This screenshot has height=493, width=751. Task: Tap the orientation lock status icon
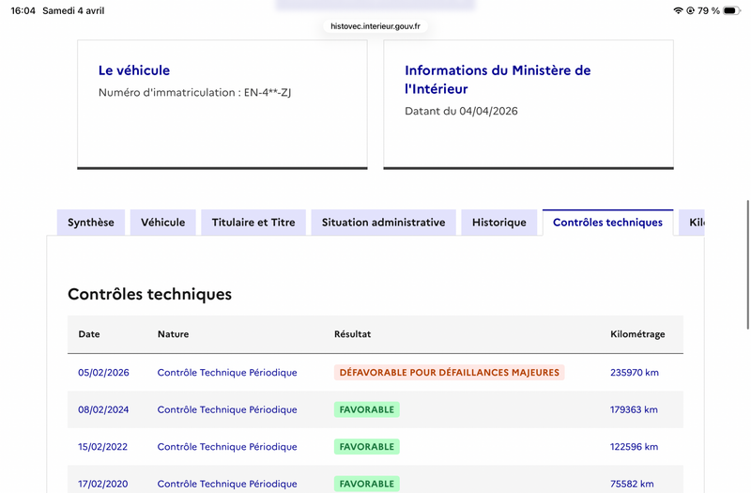click(691, 10)
